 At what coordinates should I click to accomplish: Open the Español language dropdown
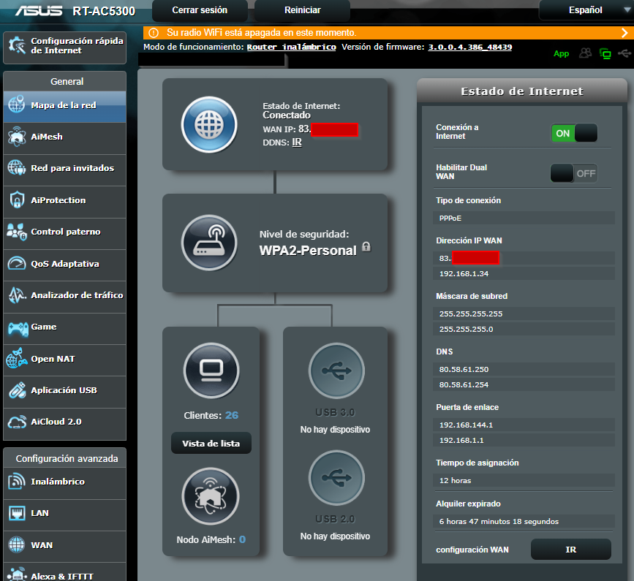pos(586,10)
